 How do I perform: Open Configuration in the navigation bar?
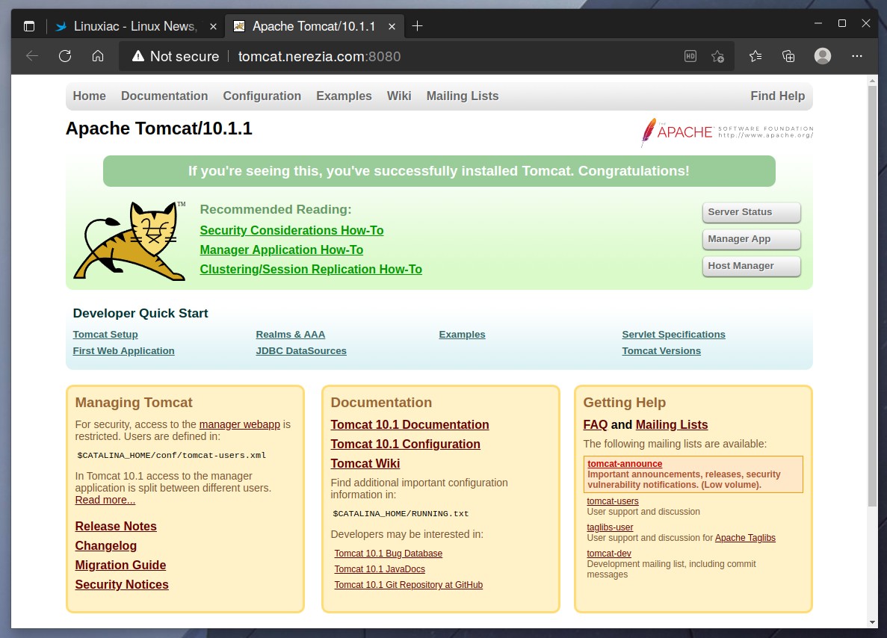tap(262, 96)
